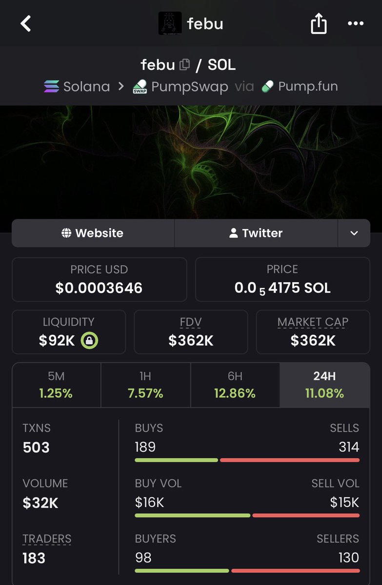This screenshot has width=382, height=585.
Task: Tap the green liquidity lock icon
Action: coord(89,340)
